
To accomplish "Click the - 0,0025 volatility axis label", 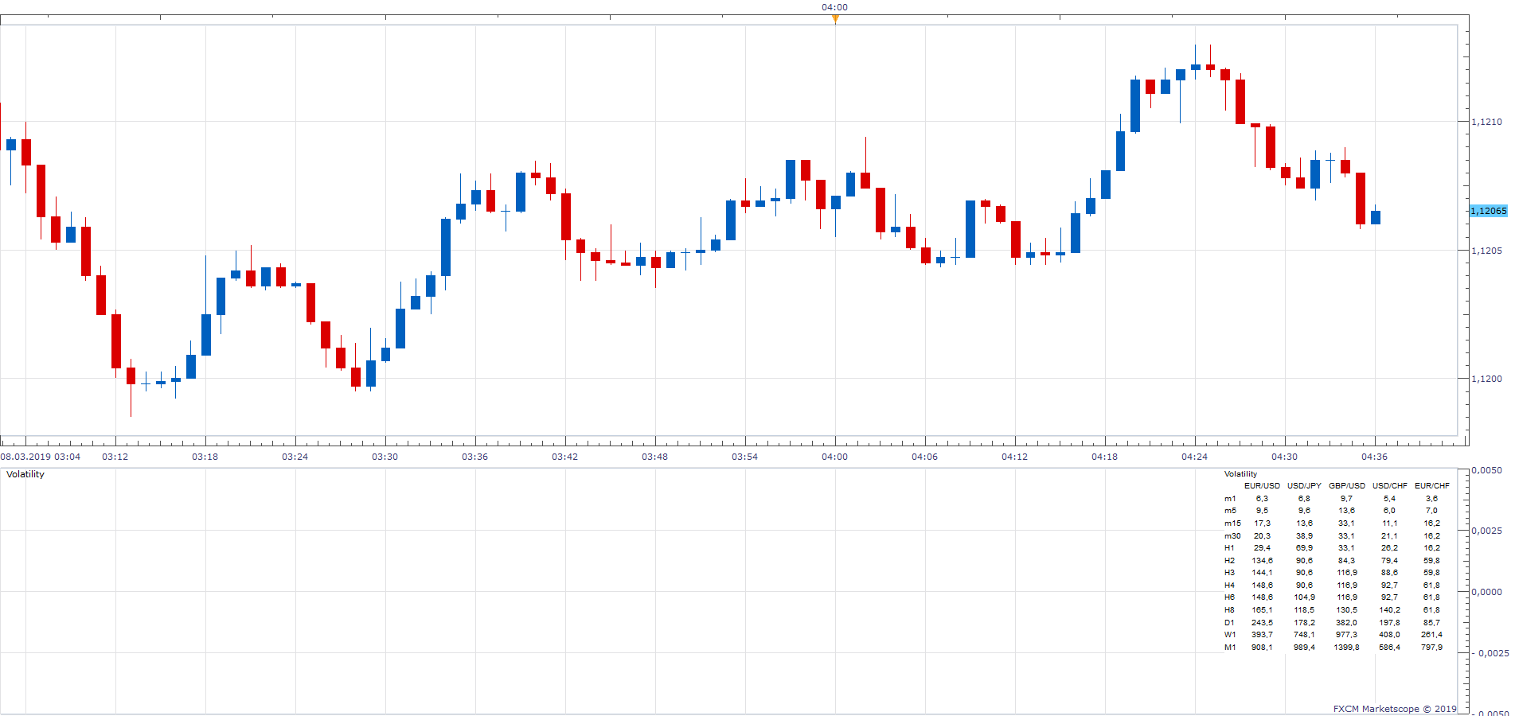I will 1490,653.
